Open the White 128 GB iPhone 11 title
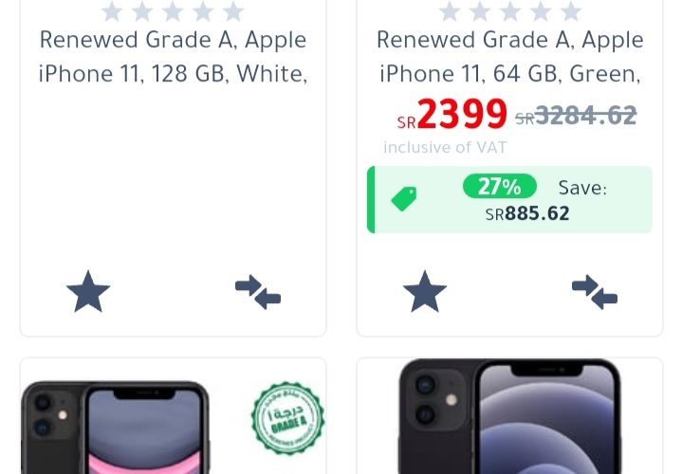This screenshot has width=682, height=474. (173, 57)
